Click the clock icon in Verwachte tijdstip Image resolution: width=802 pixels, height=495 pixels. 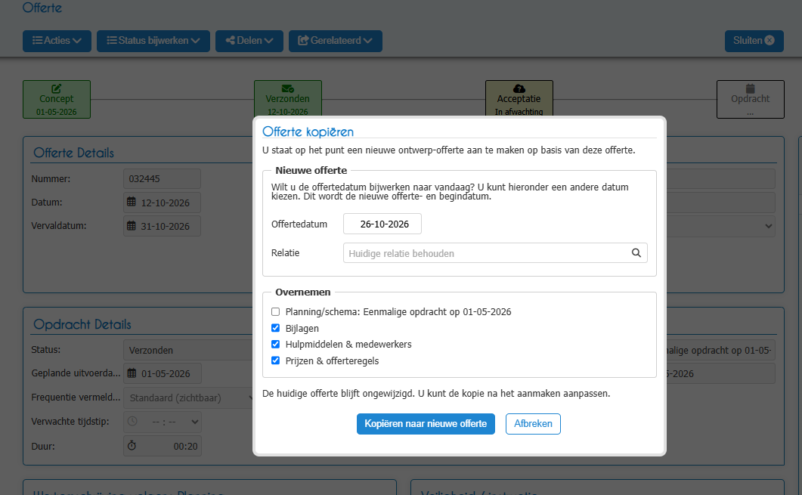(x=132, y=422)
